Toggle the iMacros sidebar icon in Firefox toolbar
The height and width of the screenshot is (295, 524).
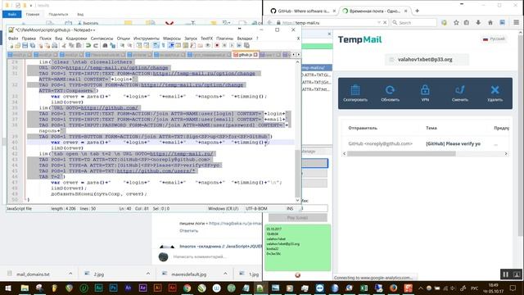coord(502,22)
